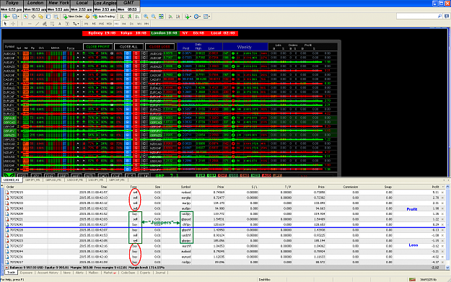Click the CLOSE PROFIT dashboard button

98,47
